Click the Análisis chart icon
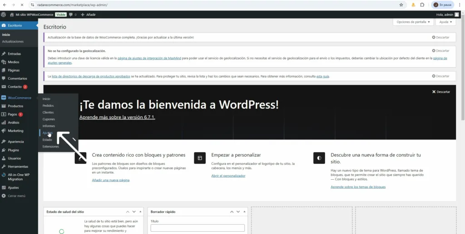Image resolution: width=465 pixels, height=234 pixels. pyautogui.click(x=4, y=123)
